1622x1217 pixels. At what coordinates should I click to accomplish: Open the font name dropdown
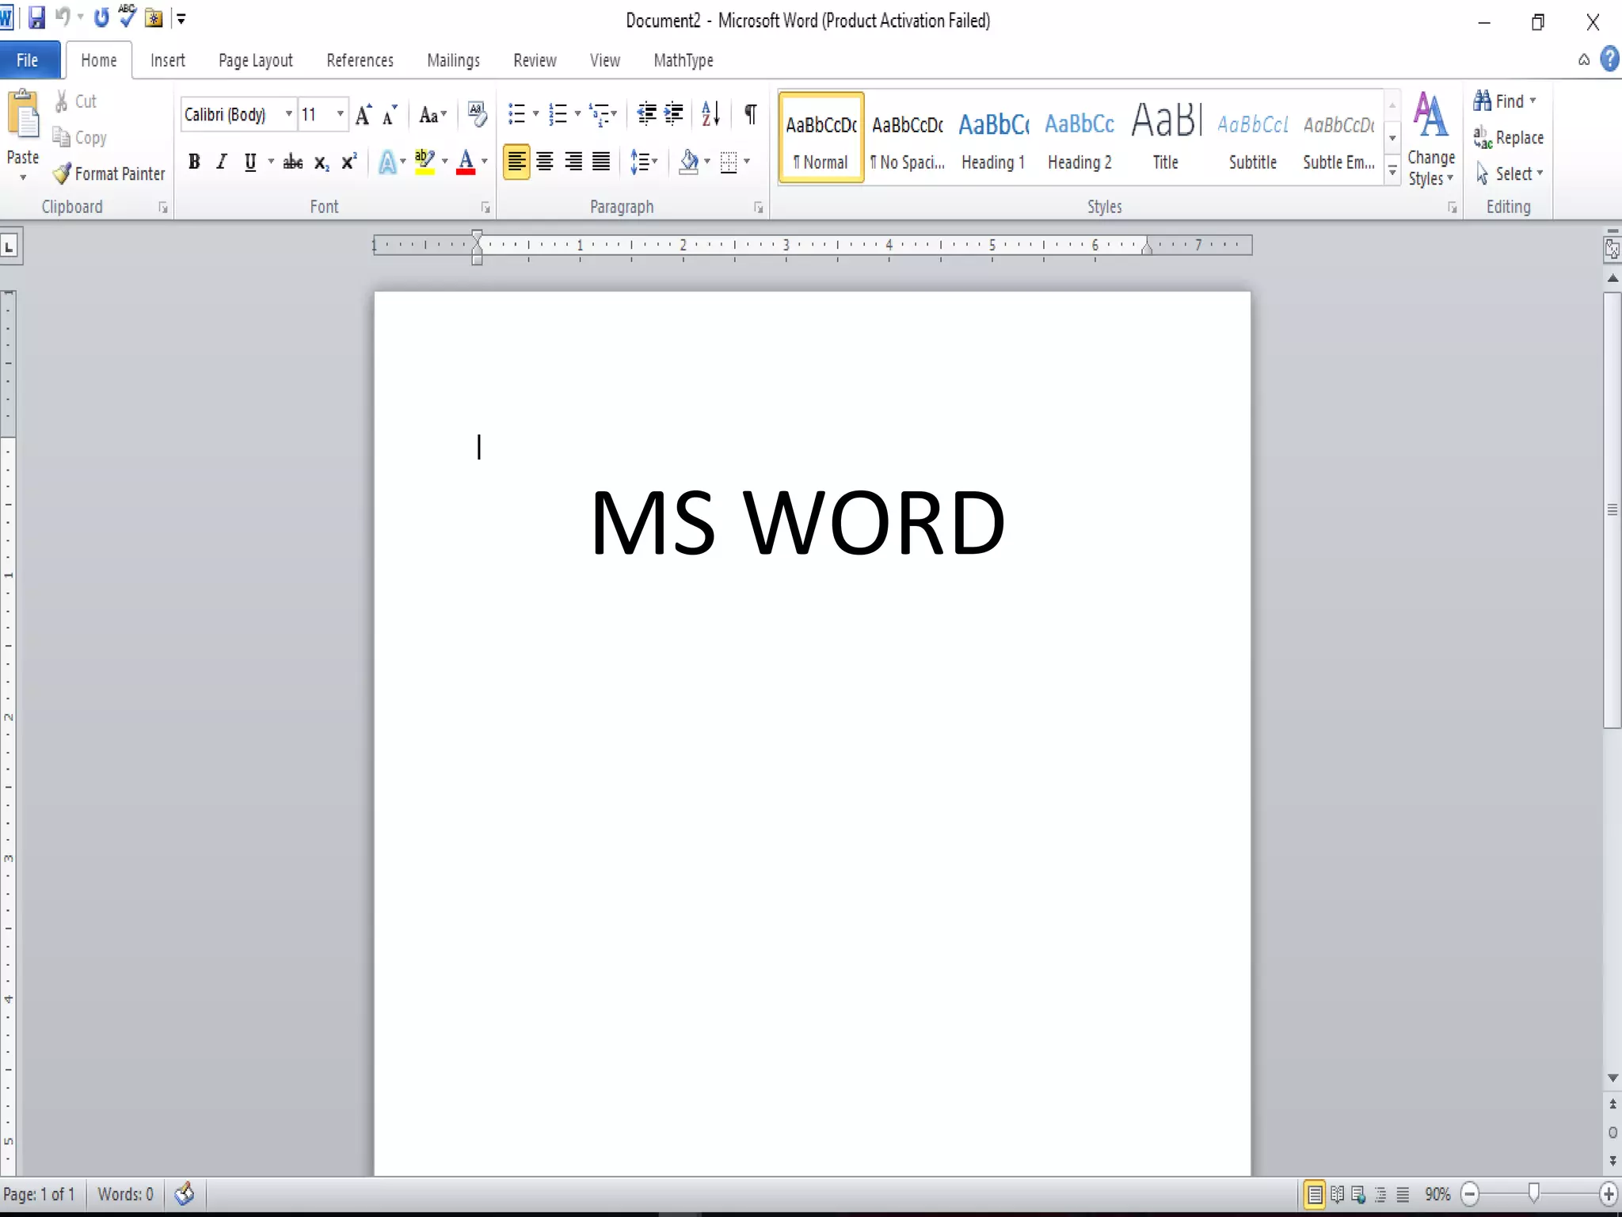click(288, 115)
